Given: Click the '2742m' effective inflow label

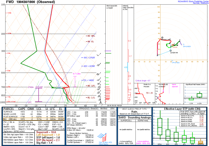Looking at the screenshot, I should click(31, 87).
